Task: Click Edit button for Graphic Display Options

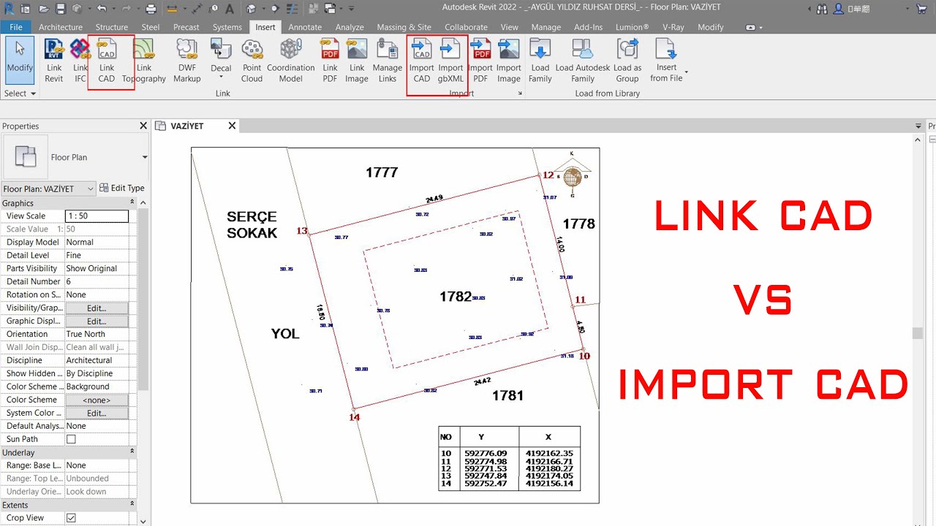Action: coord(97,321)
